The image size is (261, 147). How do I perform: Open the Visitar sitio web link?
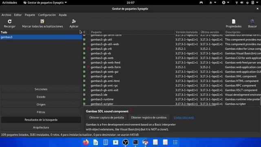pyautogui.click(x=184, y=118)
